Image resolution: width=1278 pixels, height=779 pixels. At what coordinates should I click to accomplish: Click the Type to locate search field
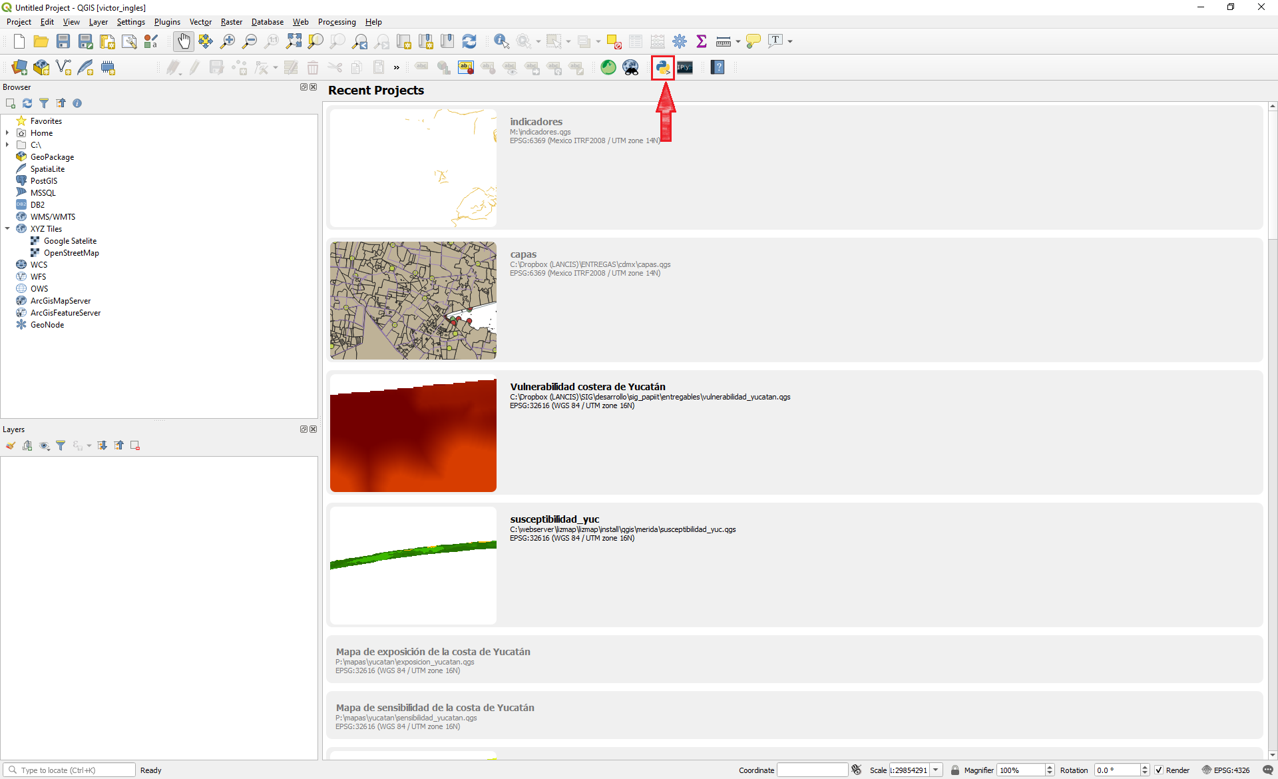point(71,770)
